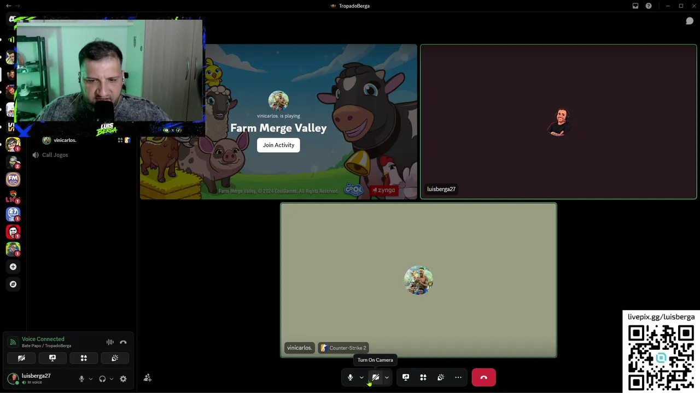Expand the camera options chevron in call bar

pyautogui.click(x=387, y=378)
